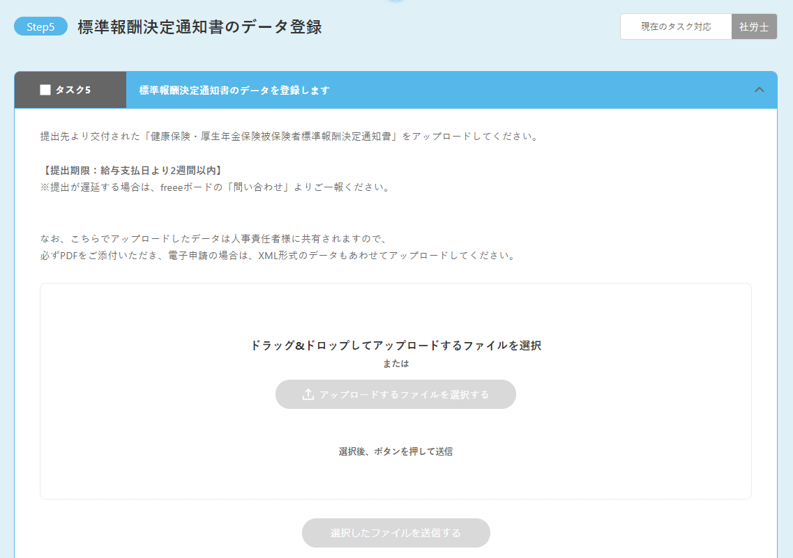Click the line mentioning freeeボード 問い合わせ
The image size is (793, 558).
(x=216, y=187)
